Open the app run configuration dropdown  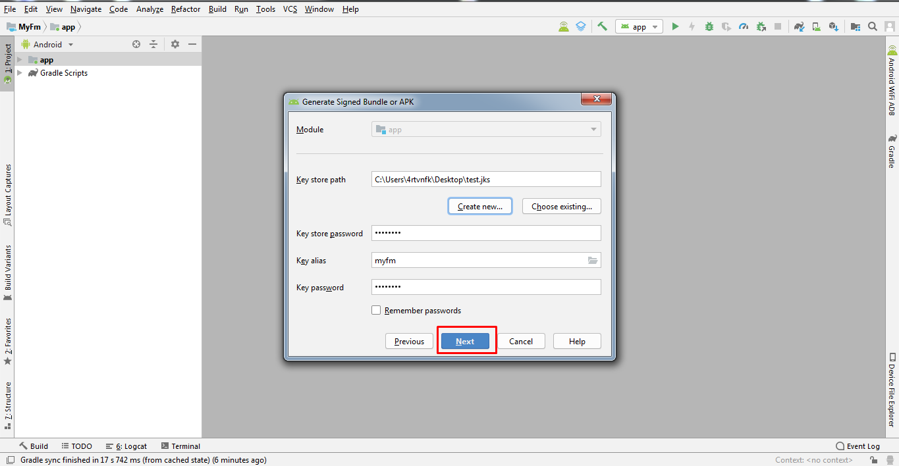click(639, 27)
